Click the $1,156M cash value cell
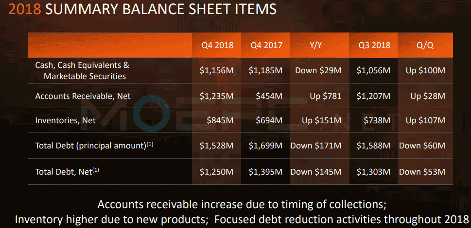 (x=217, y=71)
